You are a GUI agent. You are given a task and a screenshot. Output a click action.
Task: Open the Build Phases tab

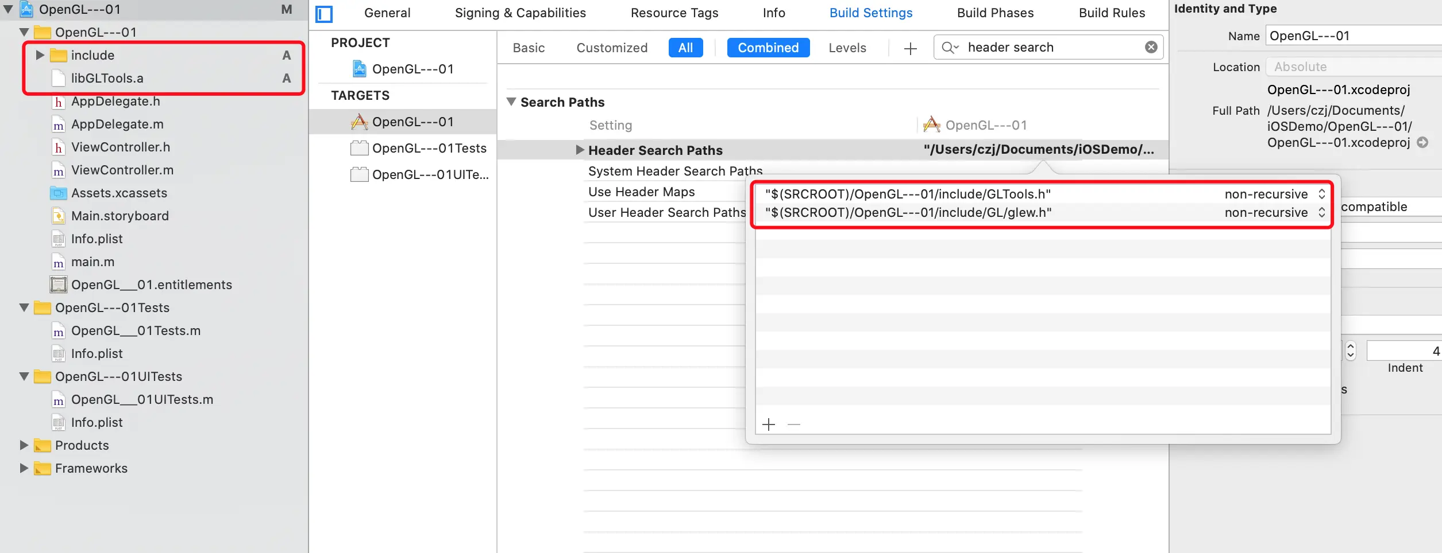995,13
